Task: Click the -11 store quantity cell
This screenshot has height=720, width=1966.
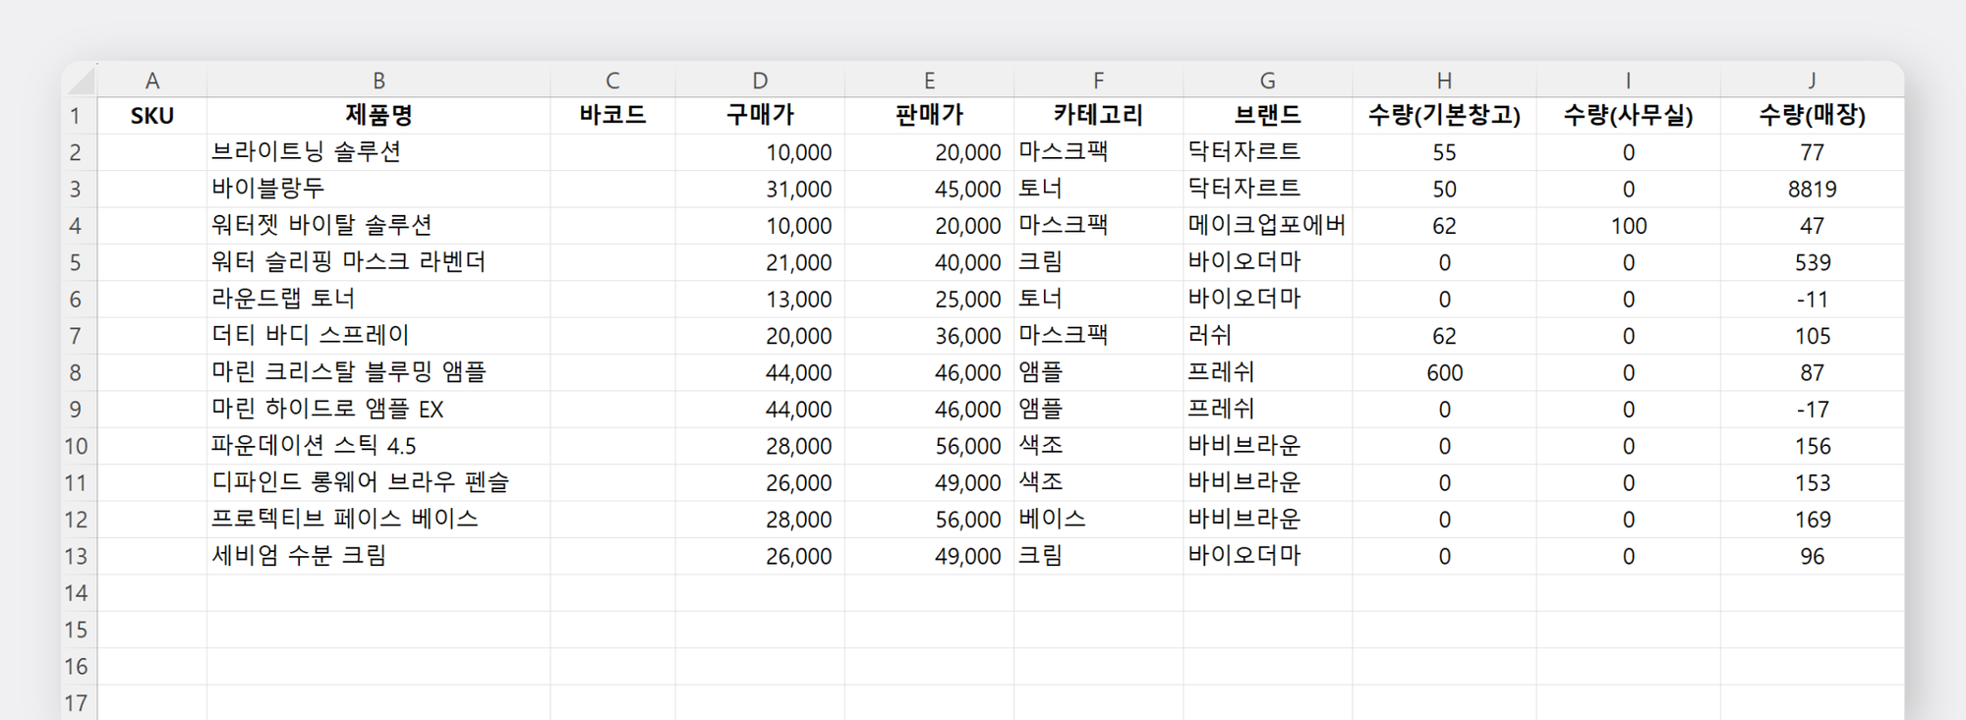Action: point(1812,299)
